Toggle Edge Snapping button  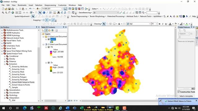(x=53, y=20)
